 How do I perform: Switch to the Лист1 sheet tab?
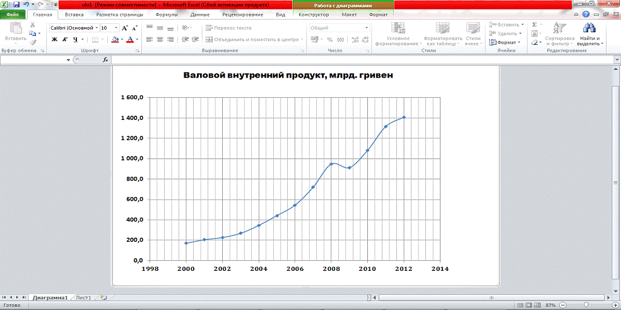tap(83, 297)
